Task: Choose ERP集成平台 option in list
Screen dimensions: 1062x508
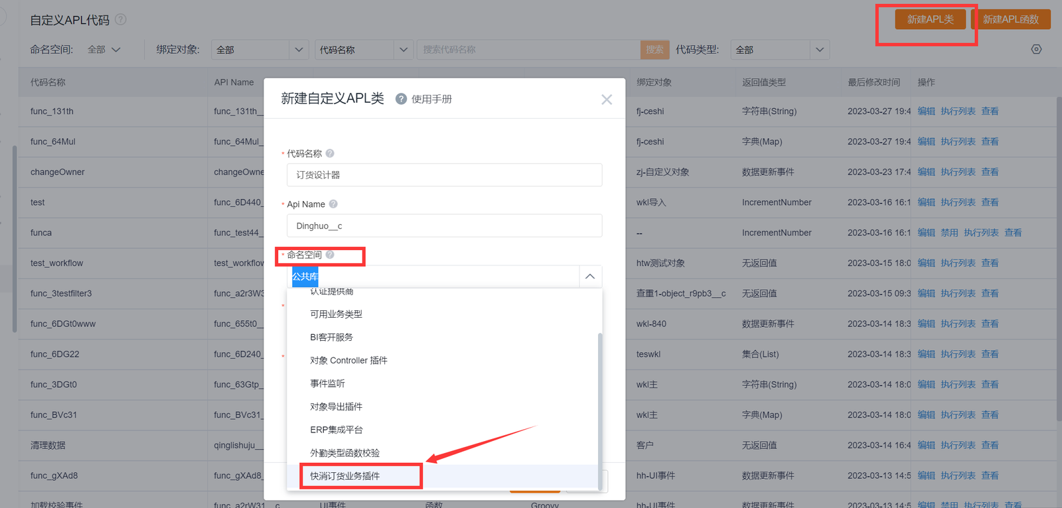Action: (x=337, y=430)
